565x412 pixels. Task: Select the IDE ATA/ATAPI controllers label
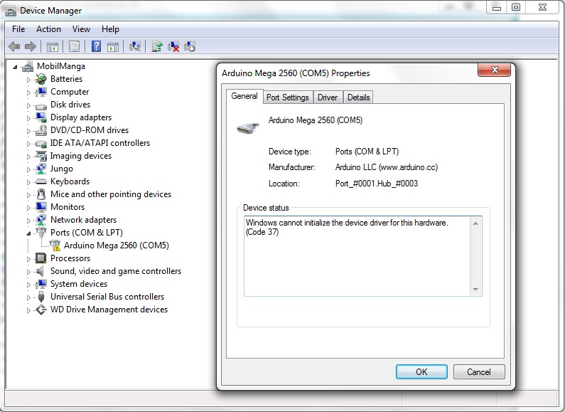99,143
